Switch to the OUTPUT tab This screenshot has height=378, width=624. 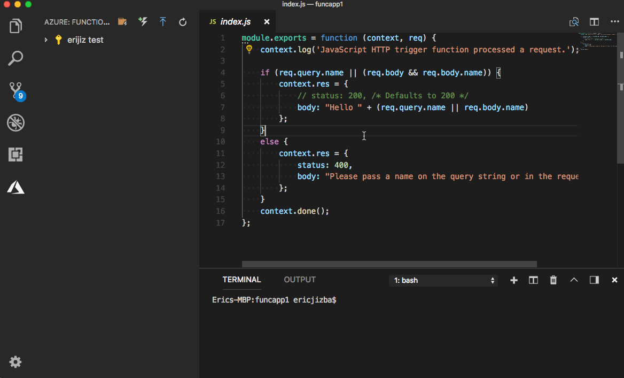pos(299,280)
